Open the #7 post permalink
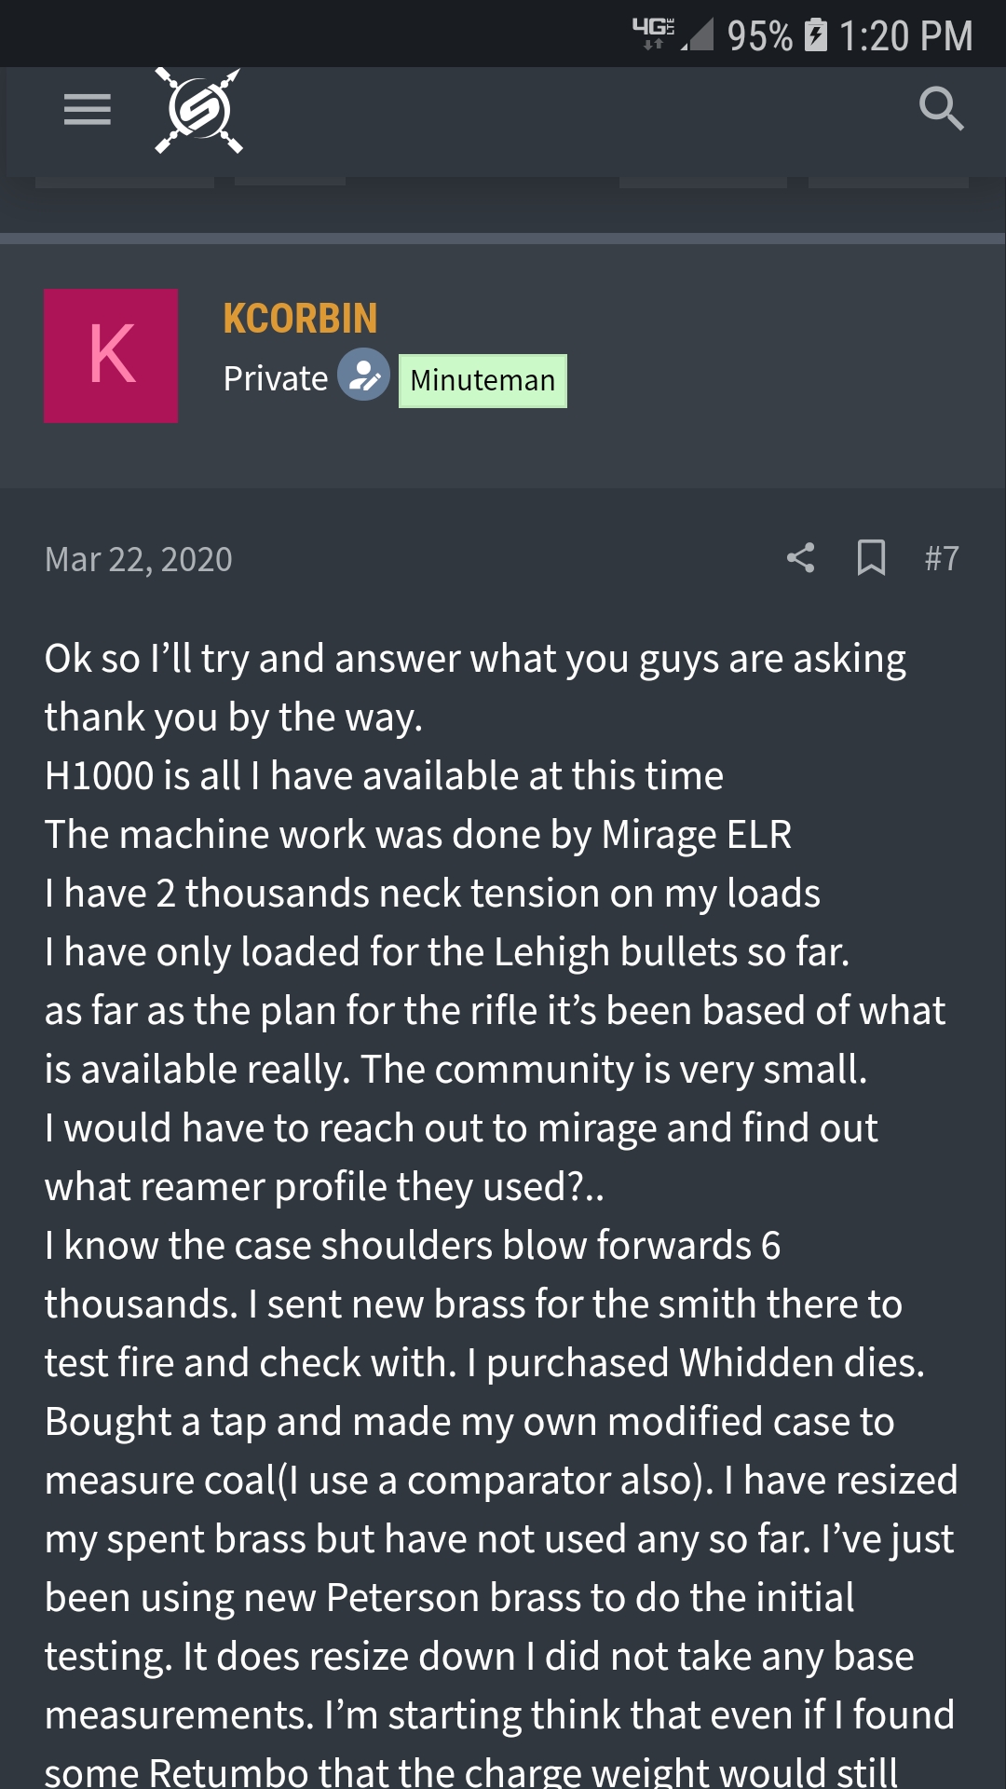Image resolution: width=1006 pixels, height=1789 pixels. tap(942, 558)
